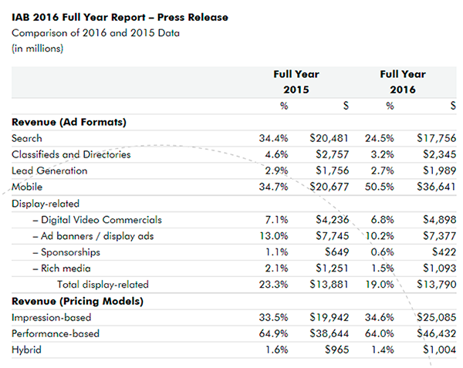Select the Mobile row label
The image size is (463, 368).
27,187
